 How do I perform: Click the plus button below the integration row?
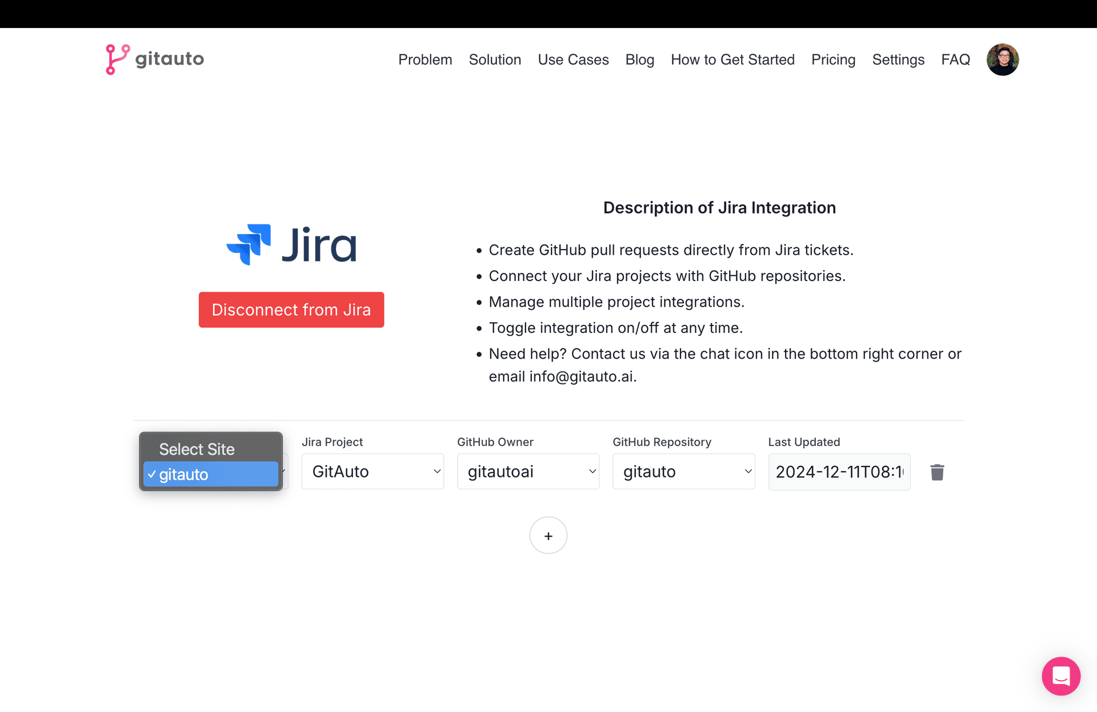point(548,535)
